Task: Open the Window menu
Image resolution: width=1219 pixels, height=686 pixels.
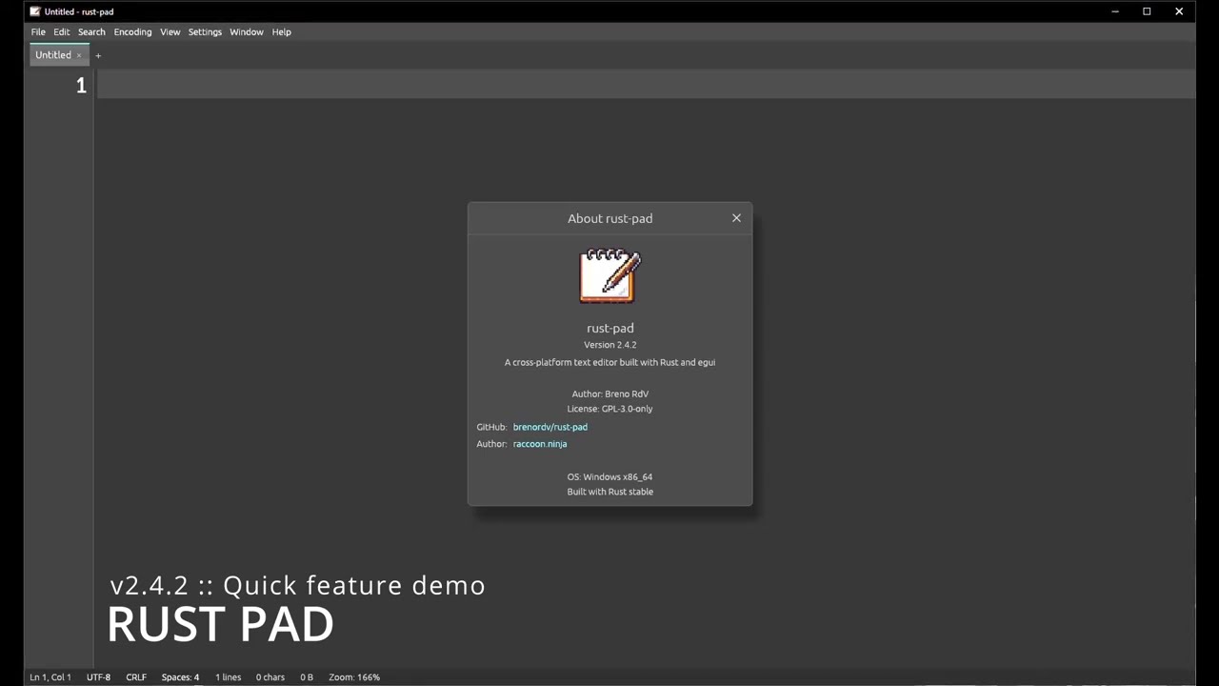Action: [246, 31]
